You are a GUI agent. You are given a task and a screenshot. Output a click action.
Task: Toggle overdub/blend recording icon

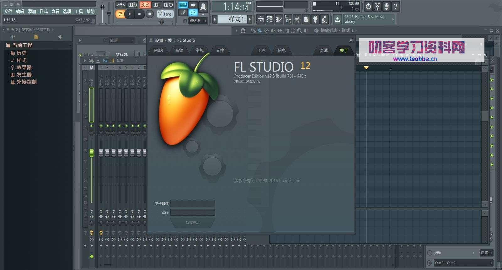point(157,5)
